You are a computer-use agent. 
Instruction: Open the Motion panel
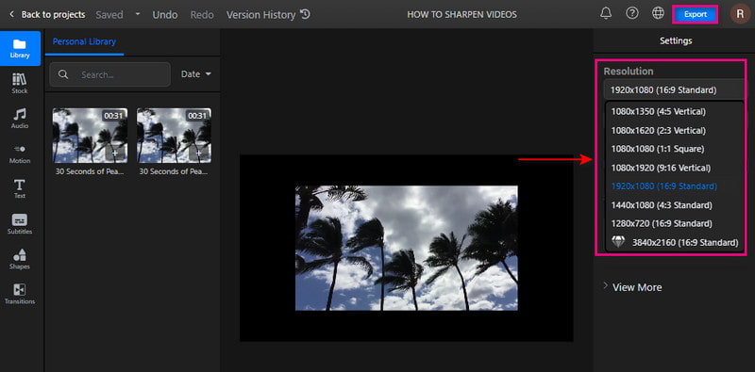pyautogui.click(x=20, y=154)
